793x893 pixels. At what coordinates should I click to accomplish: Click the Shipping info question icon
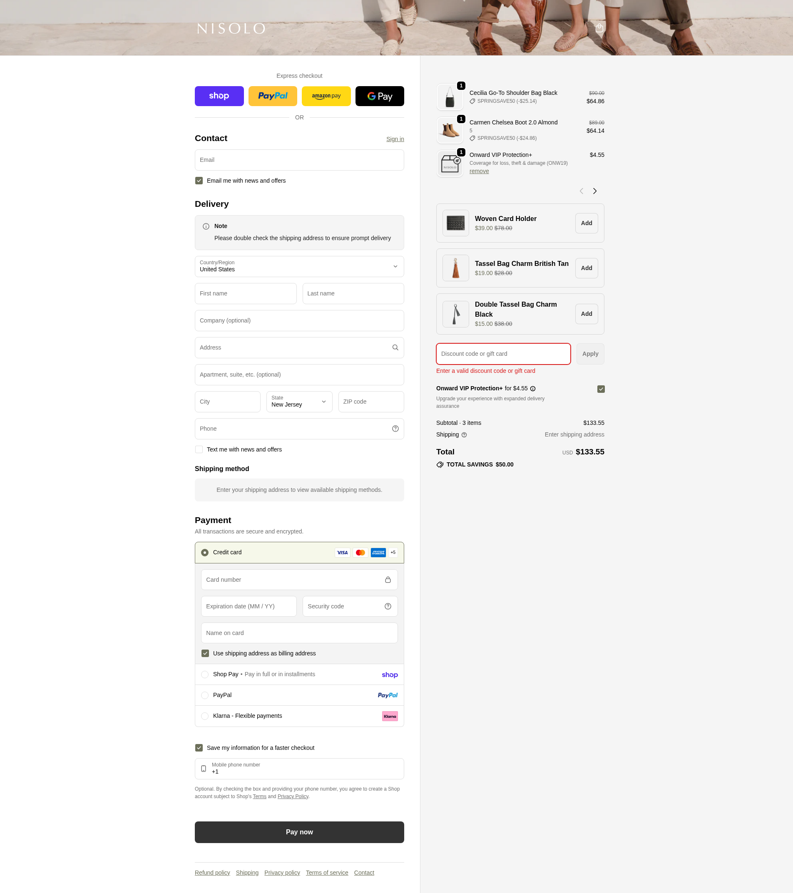464,435
